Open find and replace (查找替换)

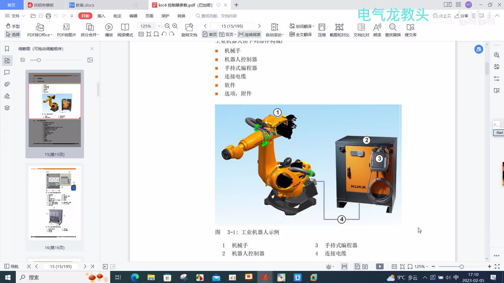pos(393,30)
